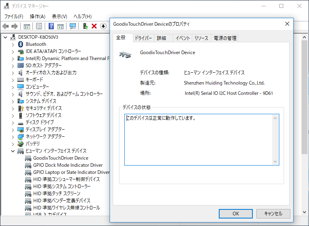The width and height of the screenshot is (309, 226).
Task: Close the GoodixTouchDriver properties dialog
Action: tap(287, 24)
